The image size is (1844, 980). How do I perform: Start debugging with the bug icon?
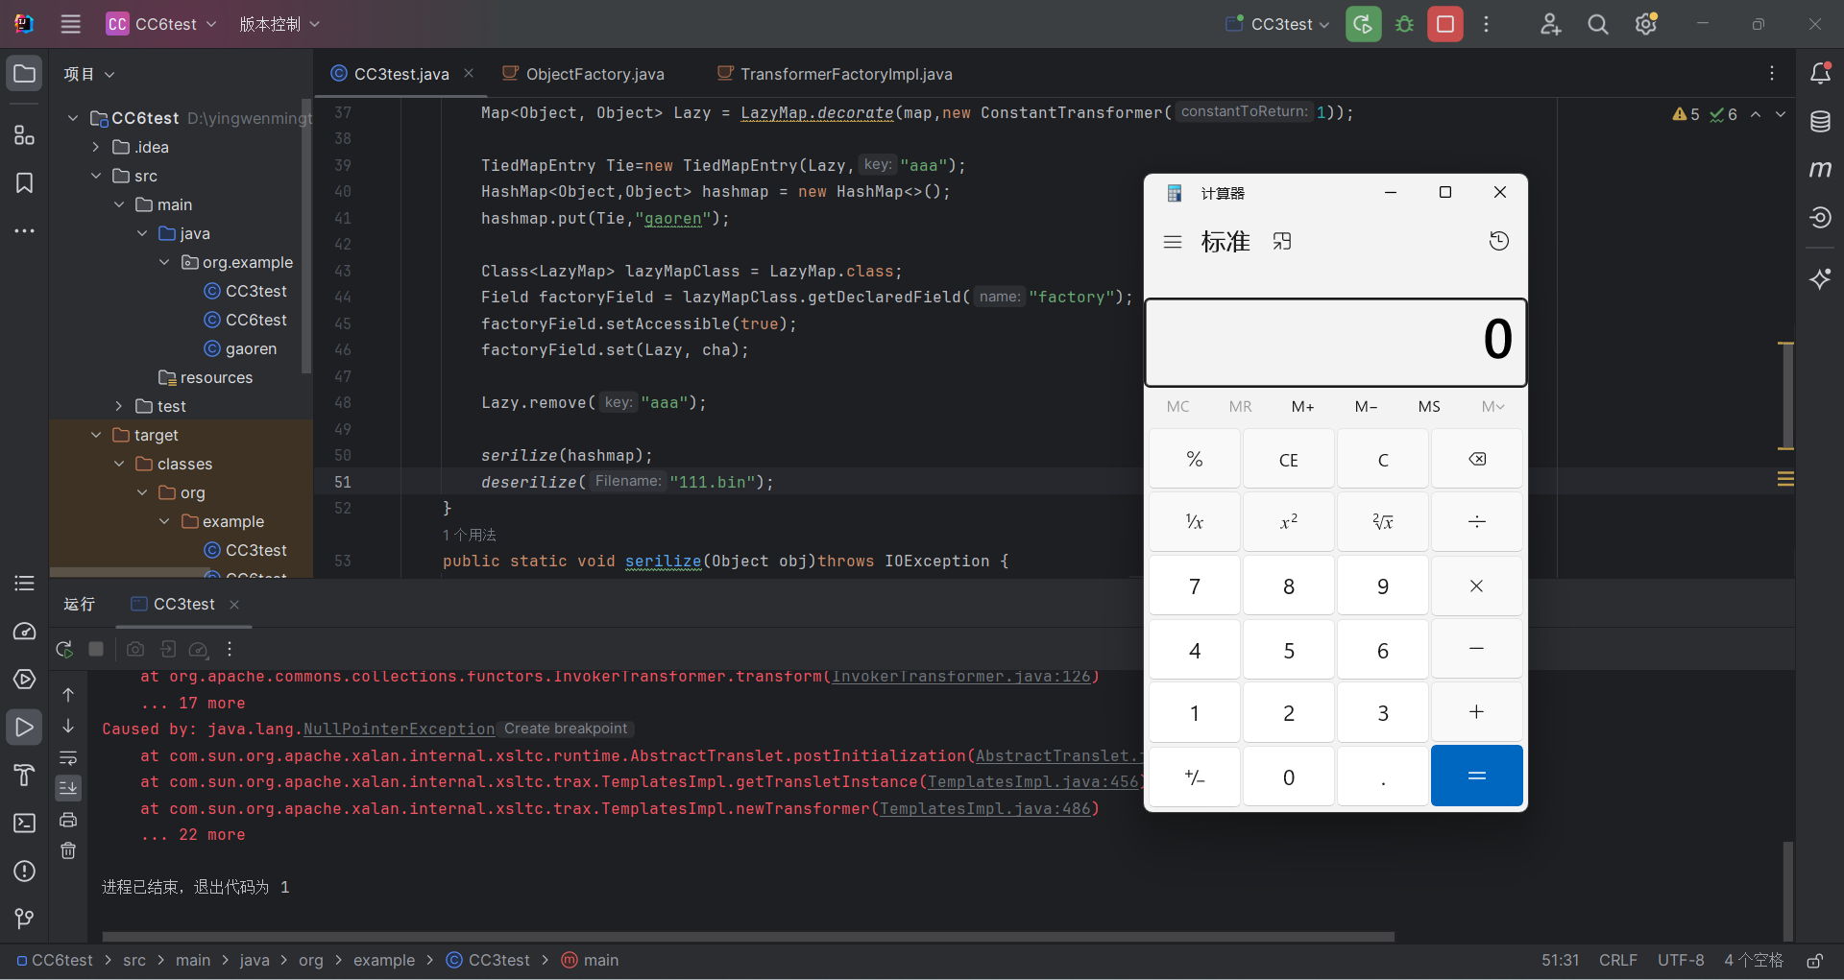1404,24
